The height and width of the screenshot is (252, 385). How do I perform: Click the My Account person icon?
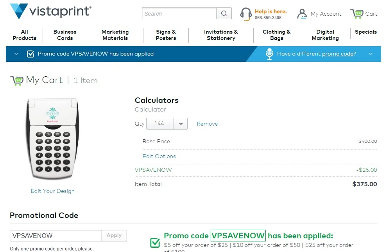pyautogui.click(x=302, y=14)
